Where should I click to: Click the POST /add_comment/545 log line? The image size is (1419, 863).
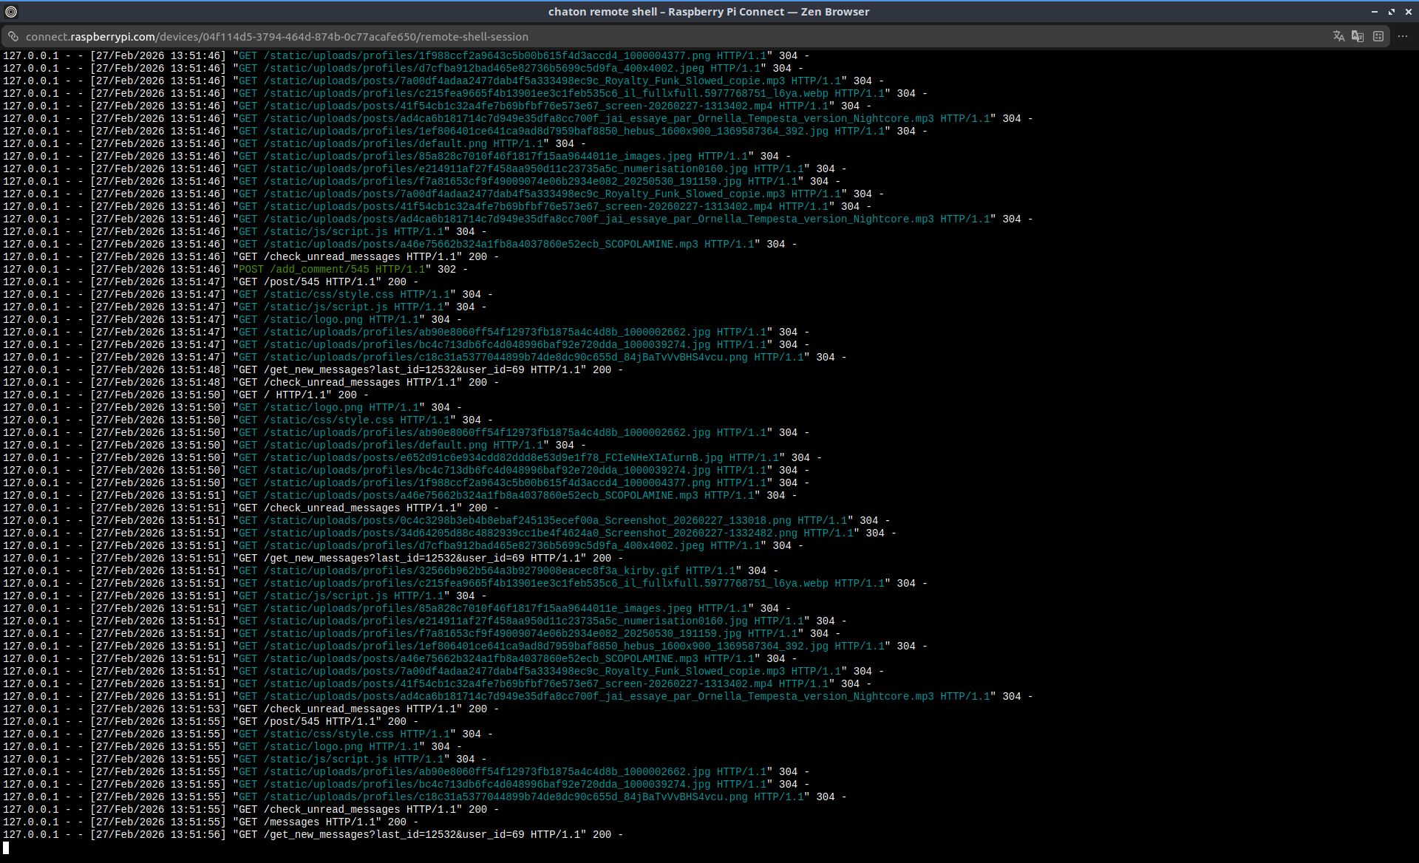(333, 270)
